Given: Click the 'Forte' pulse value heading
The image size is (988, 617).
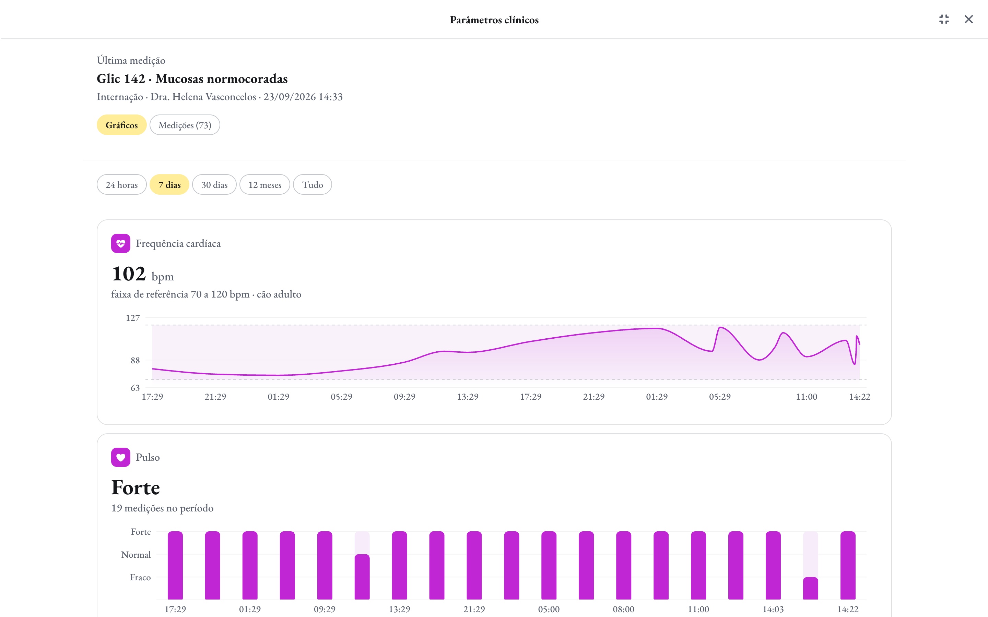Looking at the screenshot, I should [x=136, y=488].
